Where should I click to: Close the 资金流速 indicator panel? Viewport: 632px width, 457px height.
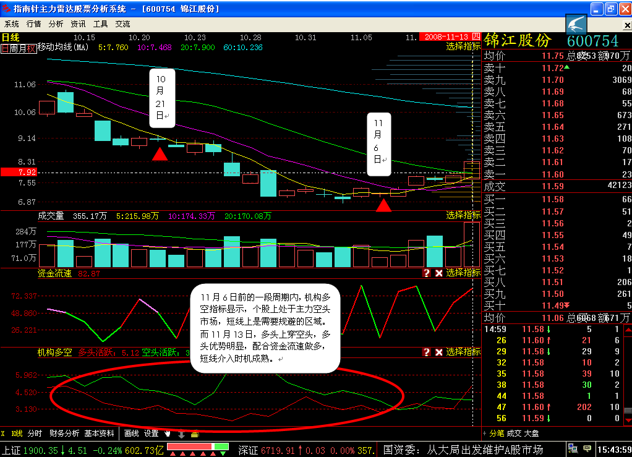point(438,273)
